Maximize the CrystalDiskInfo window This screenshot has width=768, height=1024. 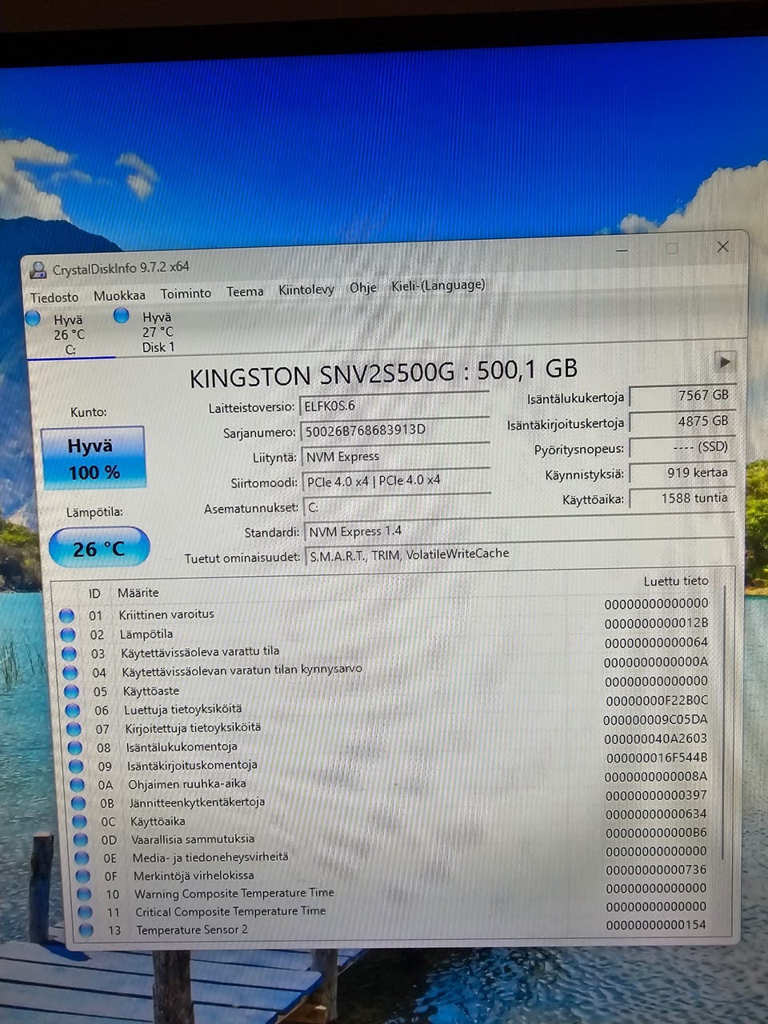[x=672, y=249]
